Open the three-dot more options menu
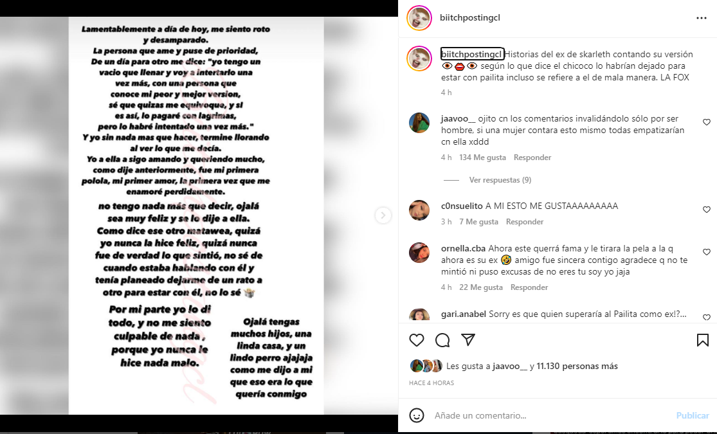 [702, 18]
